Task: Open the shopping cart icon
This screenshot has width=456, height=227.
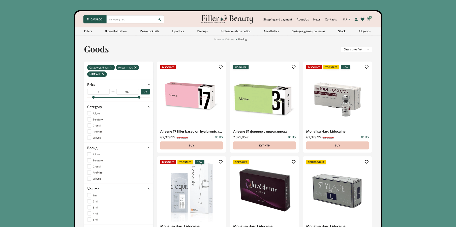Action: [x=369, y=19]
